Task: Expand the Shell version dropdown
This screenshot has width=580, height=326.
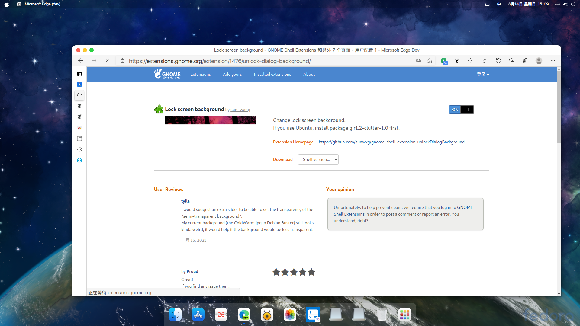Action: 318,159
